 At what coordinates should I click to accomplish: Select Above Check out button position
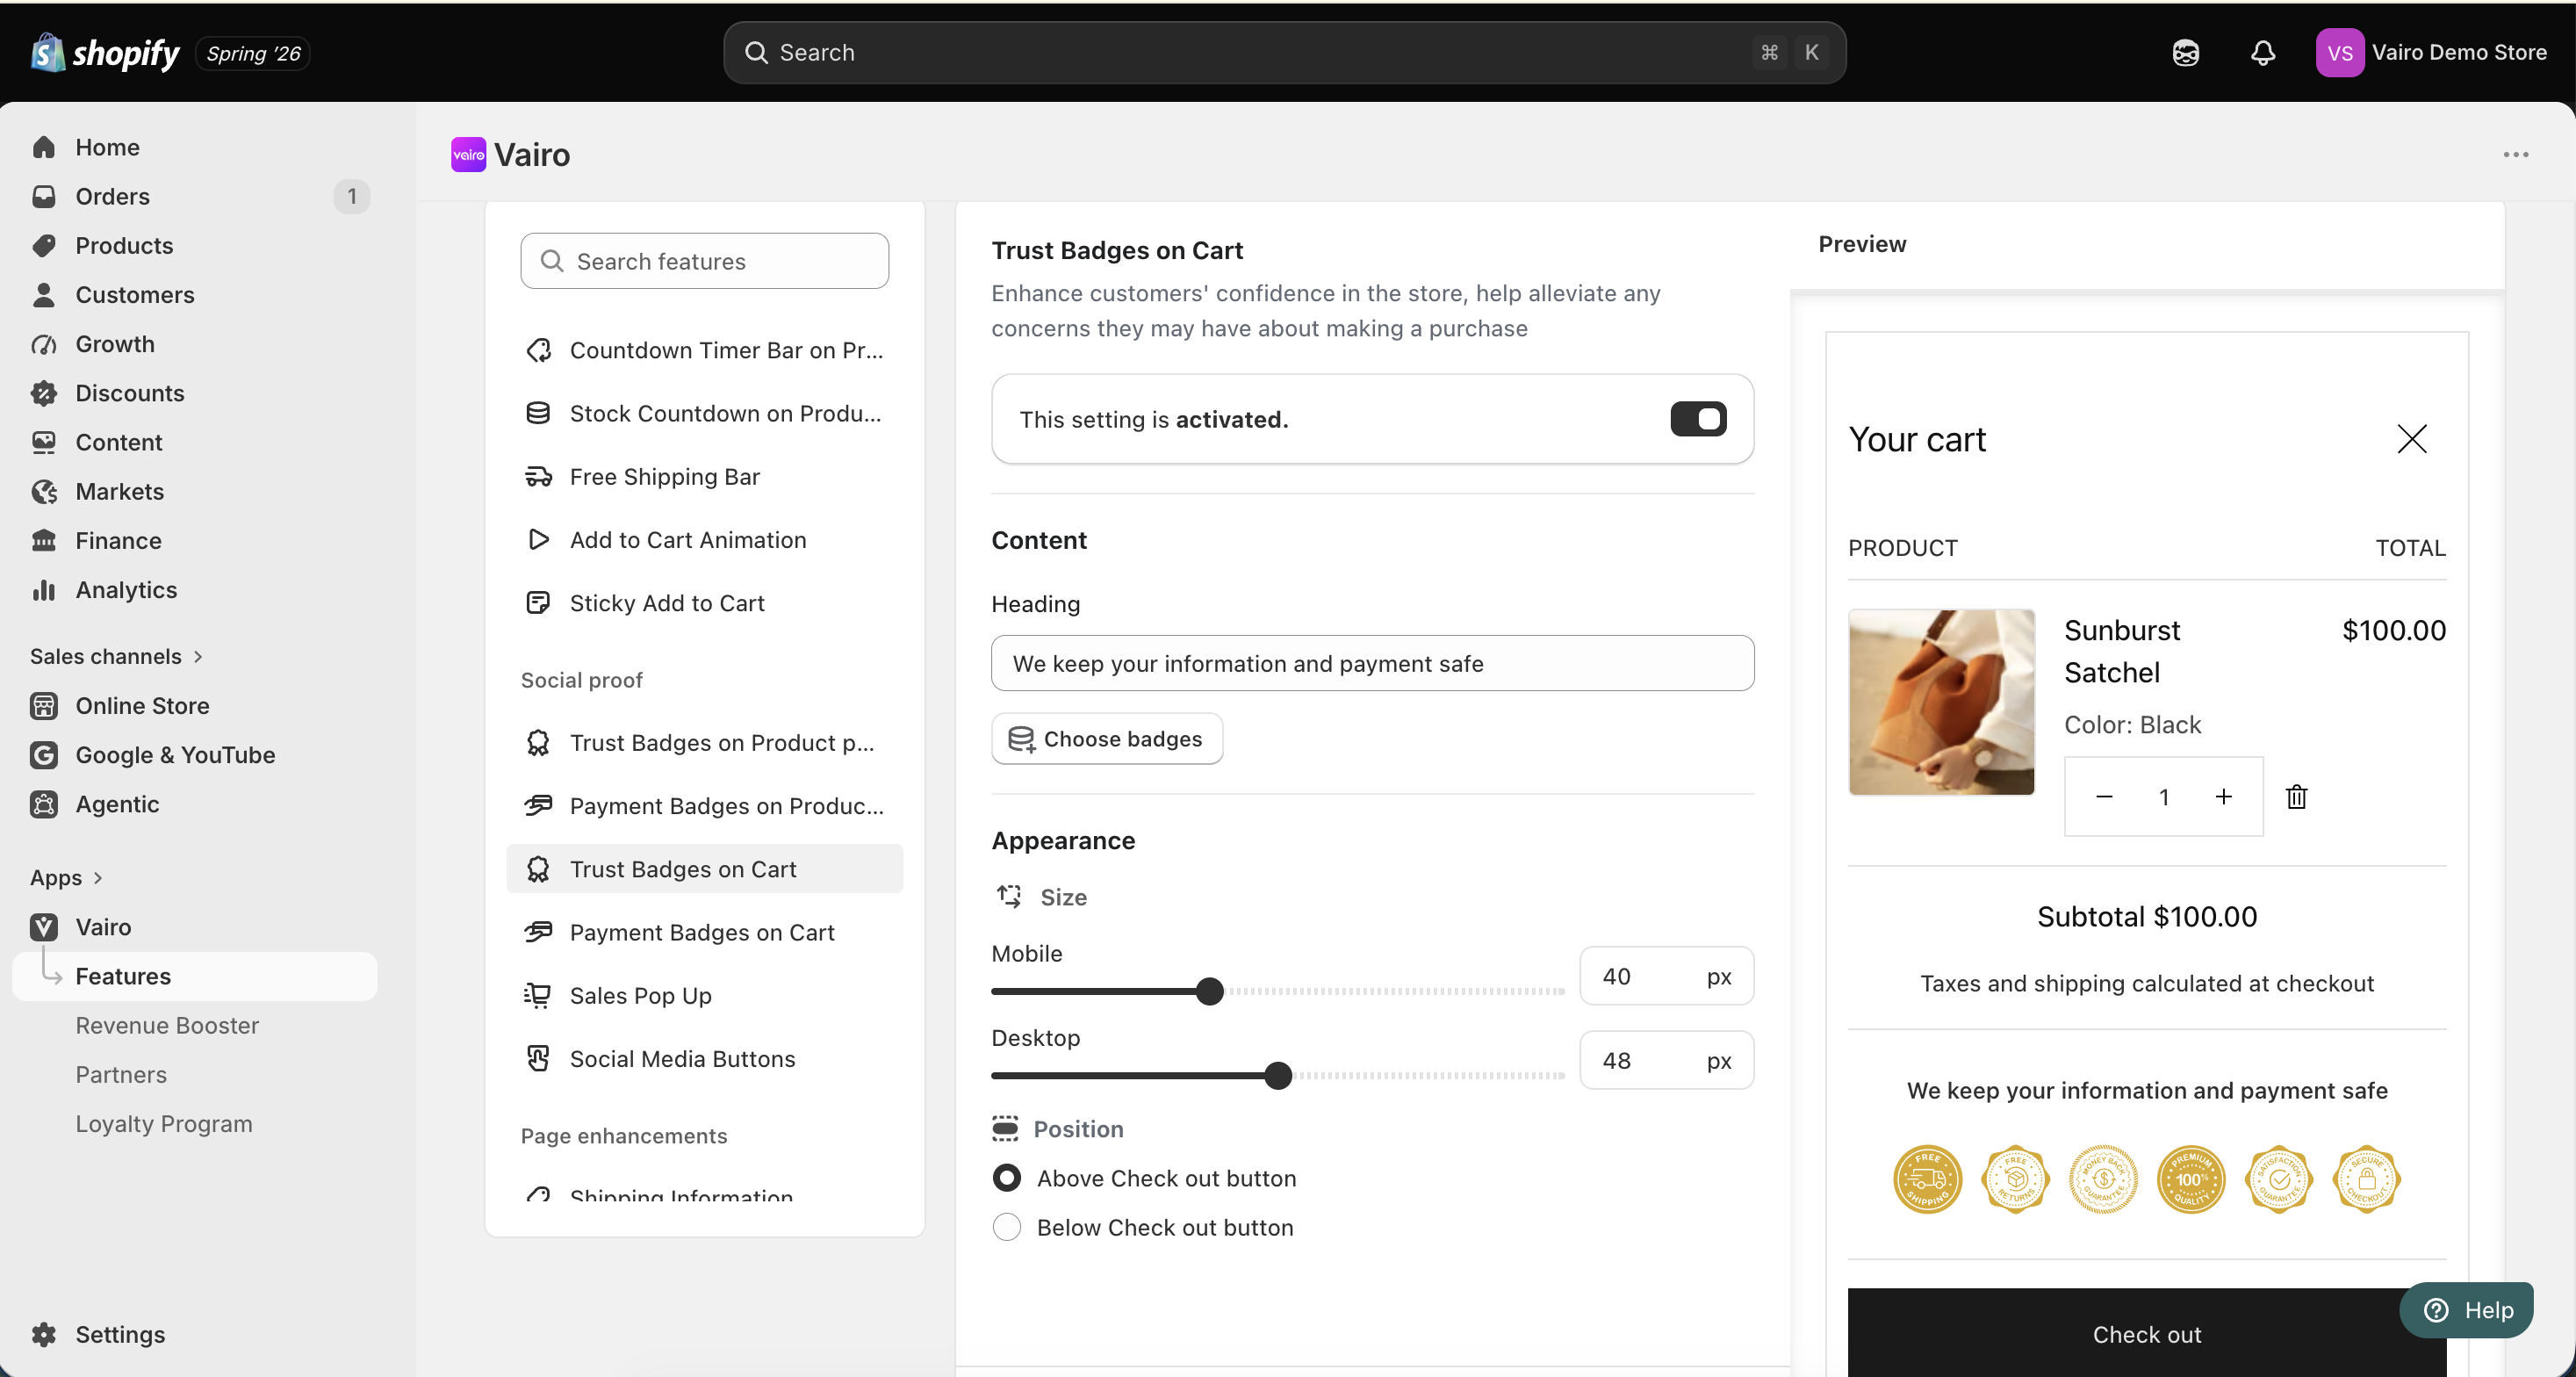tap(1007, 1178)
